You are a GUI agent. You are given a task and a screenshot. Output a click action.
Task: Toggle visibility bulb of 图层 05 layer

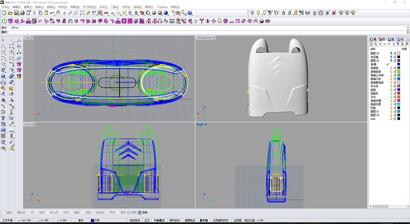point(391,53)
